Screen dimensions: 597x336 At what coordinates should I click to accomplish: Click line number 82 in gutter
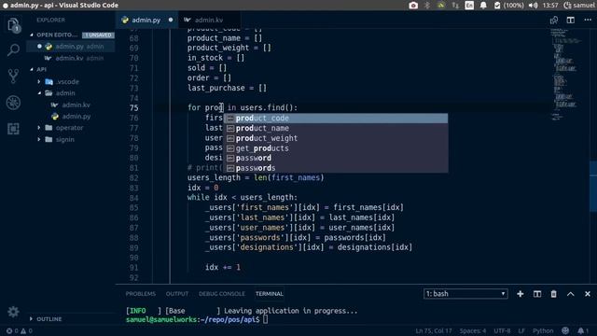point(133,178)
